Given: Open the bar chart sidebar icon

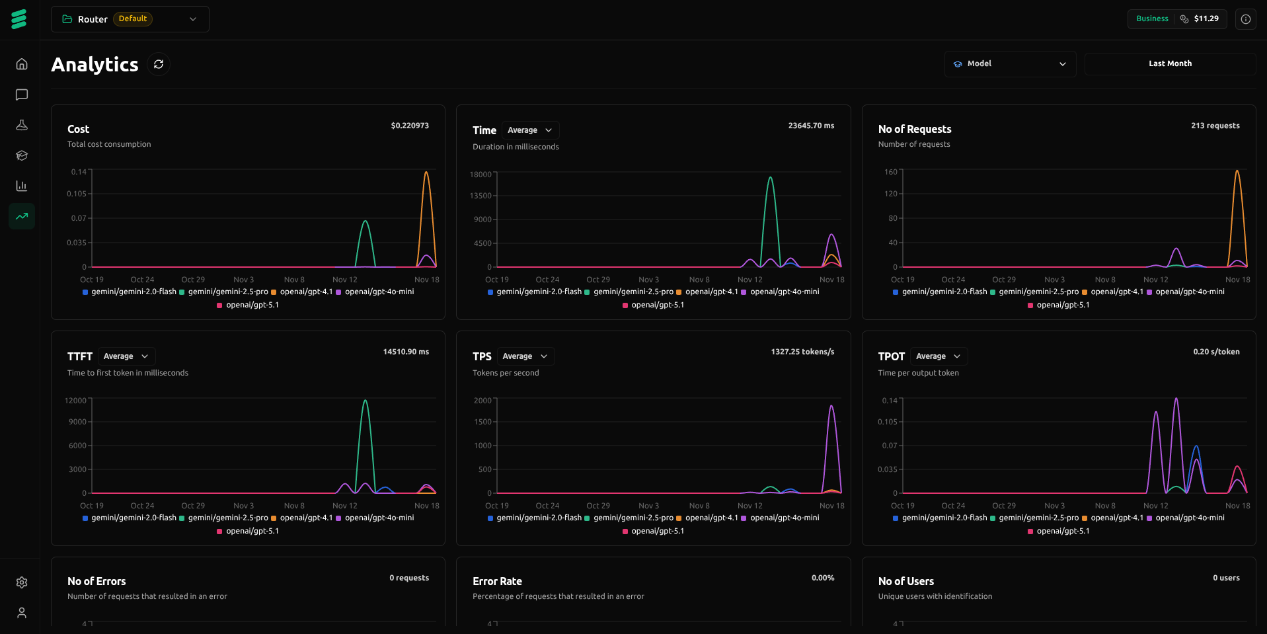Looking at the screenshot, I should tap(22, 186).
